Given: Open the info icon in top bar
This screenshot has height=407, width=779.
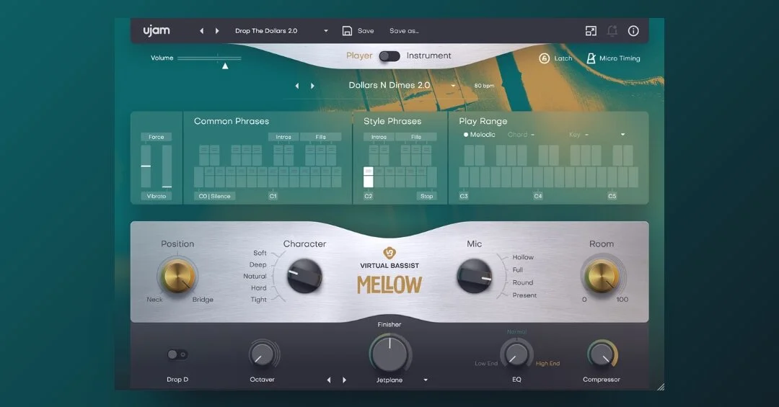Looking at the screenshot, I should (633, 31).
